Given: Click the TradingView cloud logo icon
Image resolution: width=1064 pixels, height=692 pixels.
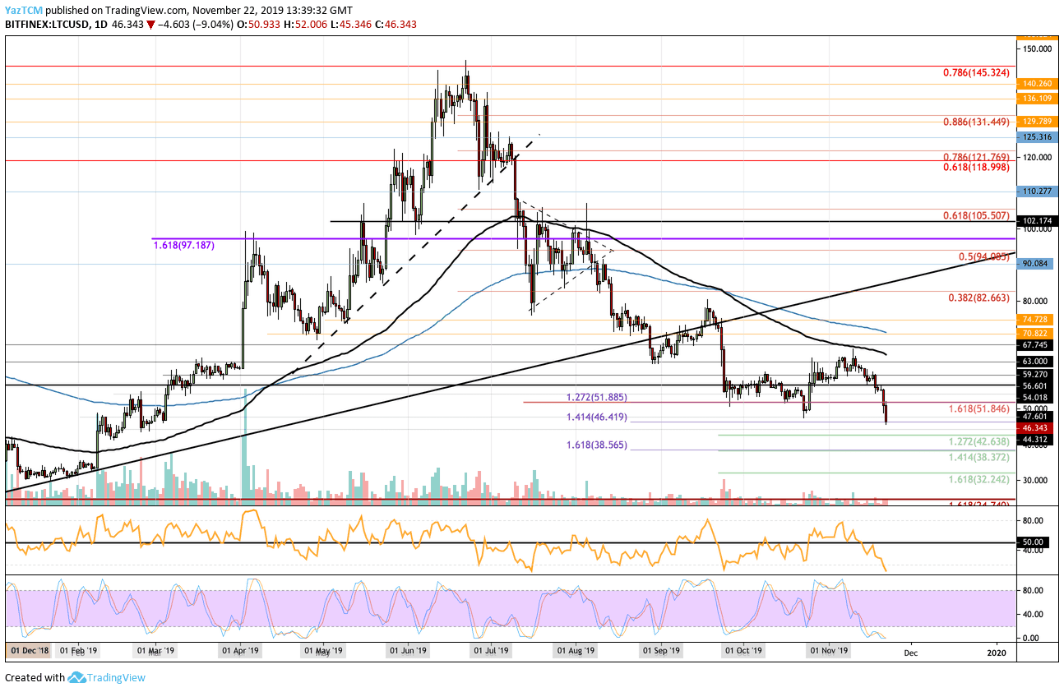Looking at the screenshot, I should tap(77, 678).
